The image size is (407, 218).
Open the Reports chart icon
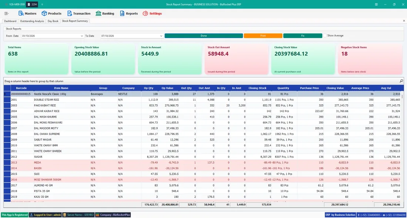122,13
